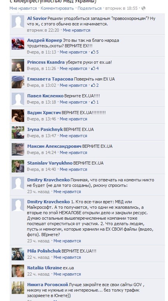Open Андрей Корнер's profile picture thumbnail
The height and width of the screenshot is (301, 168).
click(x=18, y=43)
